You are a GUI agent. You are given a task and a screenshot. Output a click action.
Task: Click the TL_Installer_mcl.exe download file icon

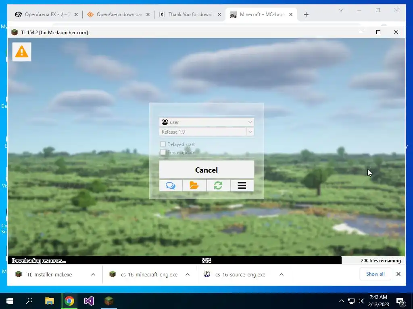(x=19, y=274)
